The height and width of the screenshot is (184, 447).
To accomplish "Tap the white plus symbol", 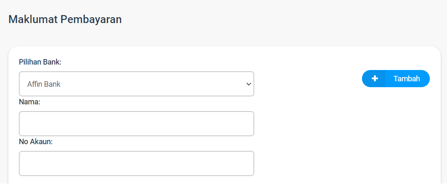I will [375, 78].
